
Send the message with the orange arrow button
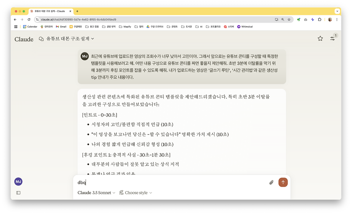[x=283, y=182]
